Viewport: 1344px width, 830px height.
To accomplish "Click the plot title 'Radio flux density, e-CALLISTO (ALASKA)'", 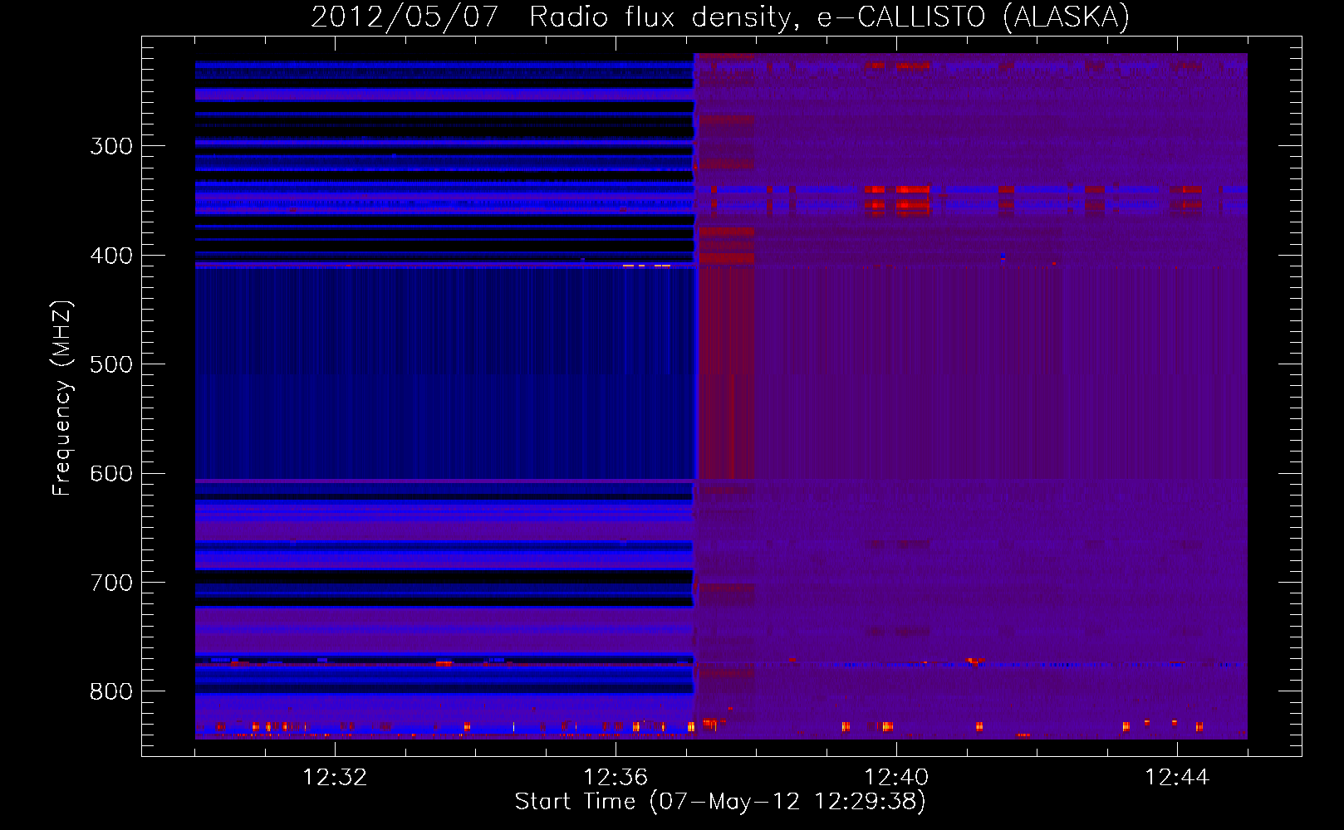I will (830, 17).
